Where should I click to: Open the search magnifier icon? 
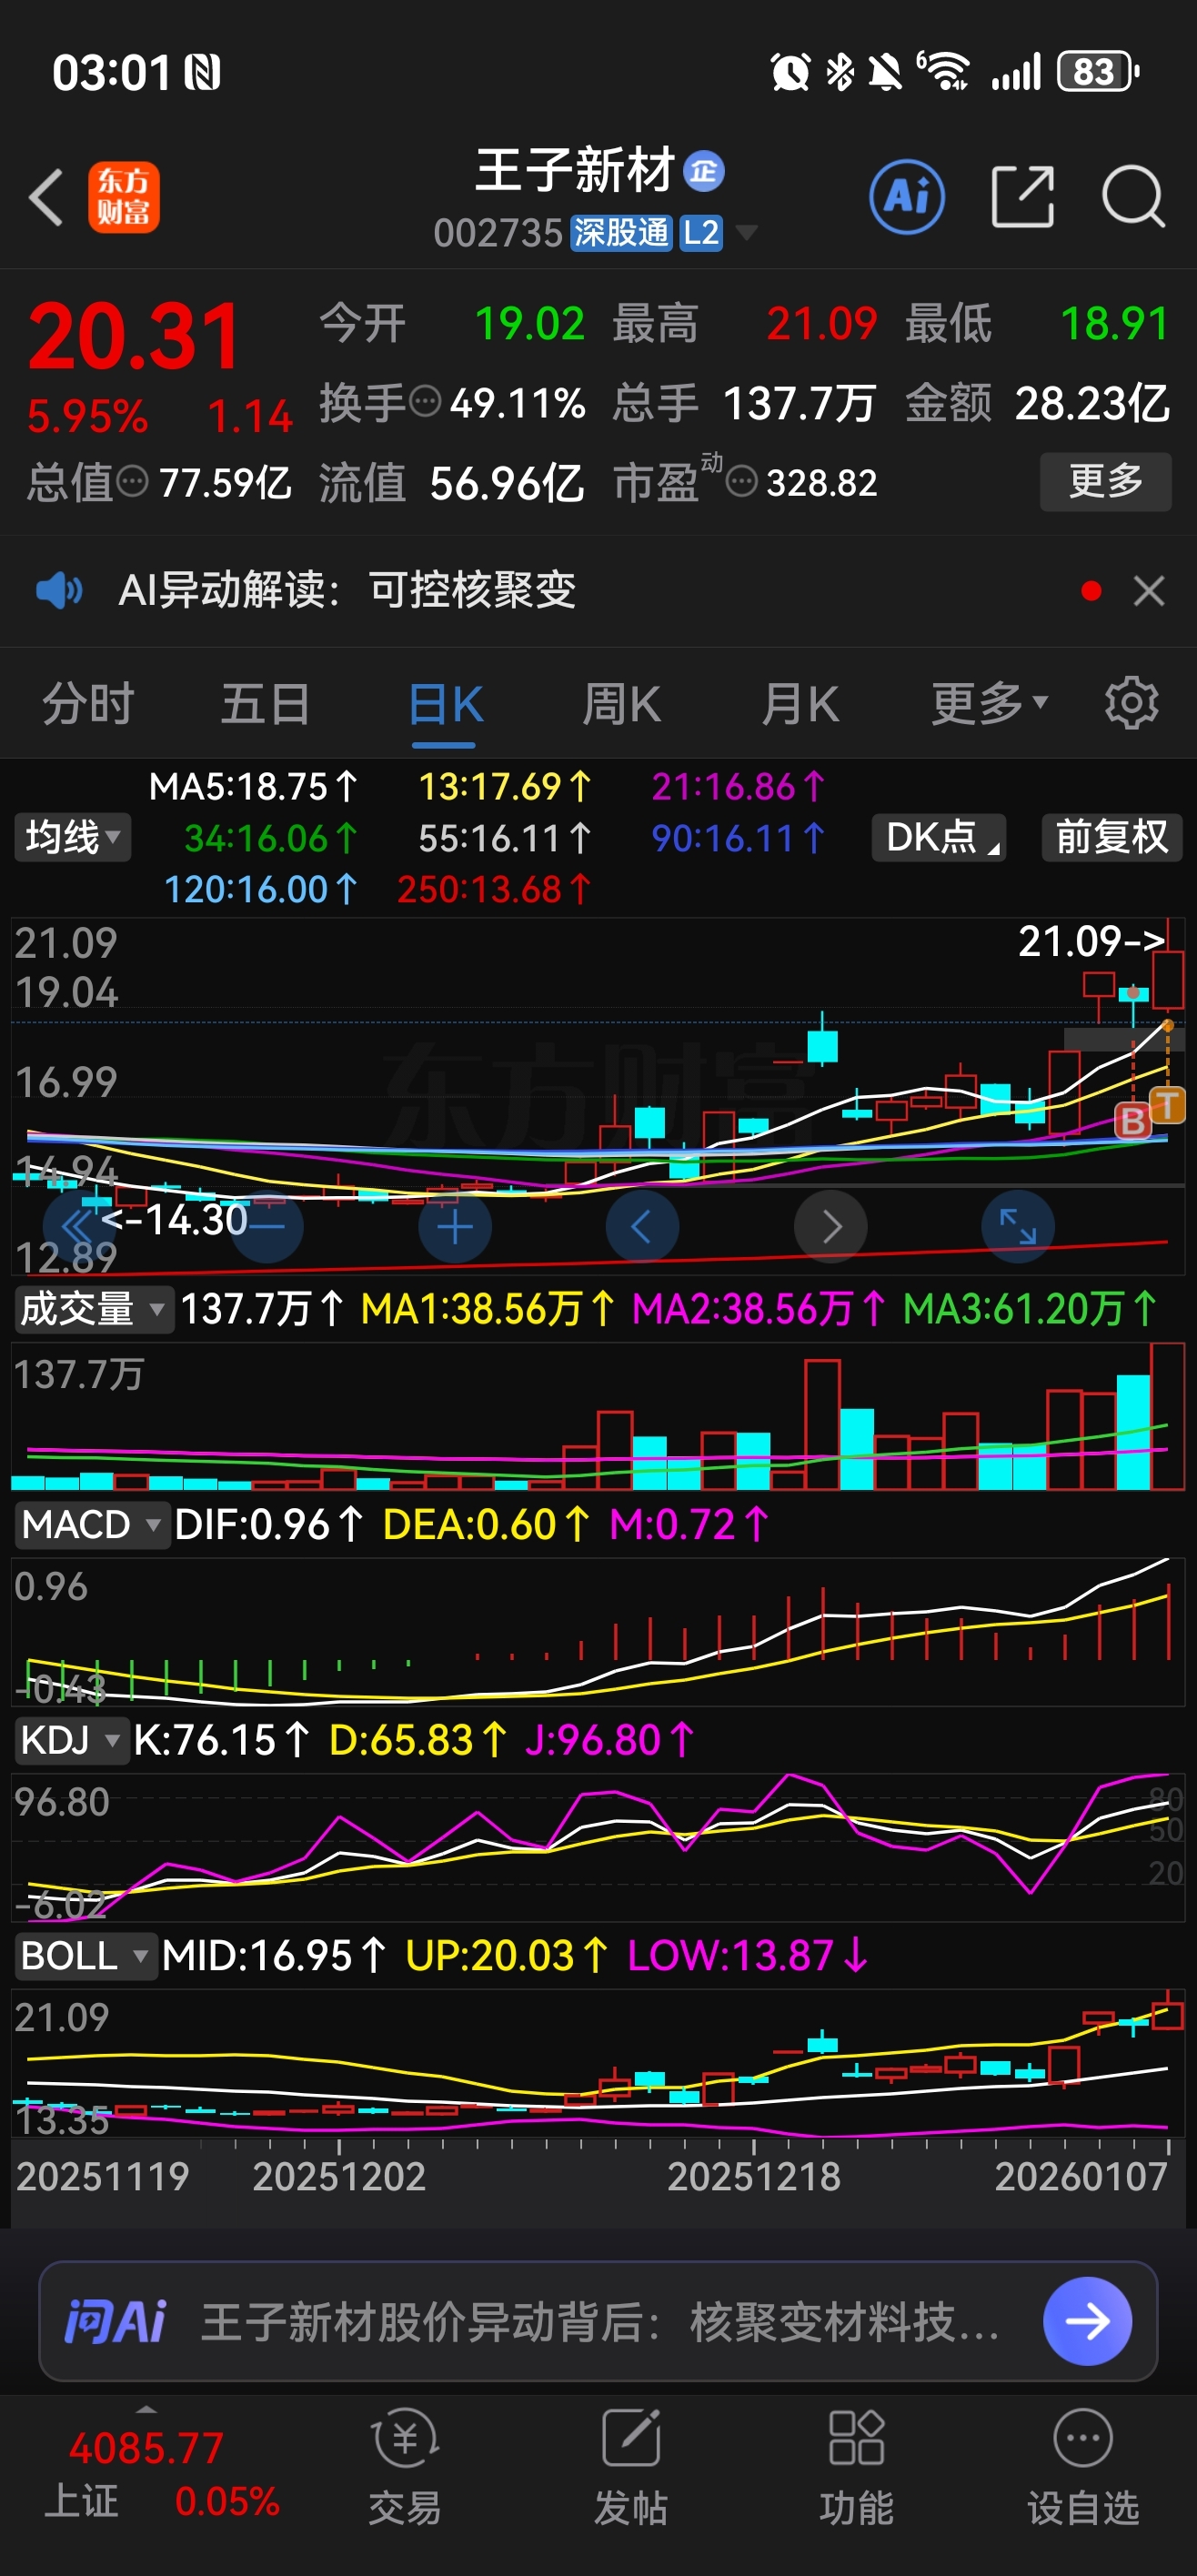tap(1133, 197)
